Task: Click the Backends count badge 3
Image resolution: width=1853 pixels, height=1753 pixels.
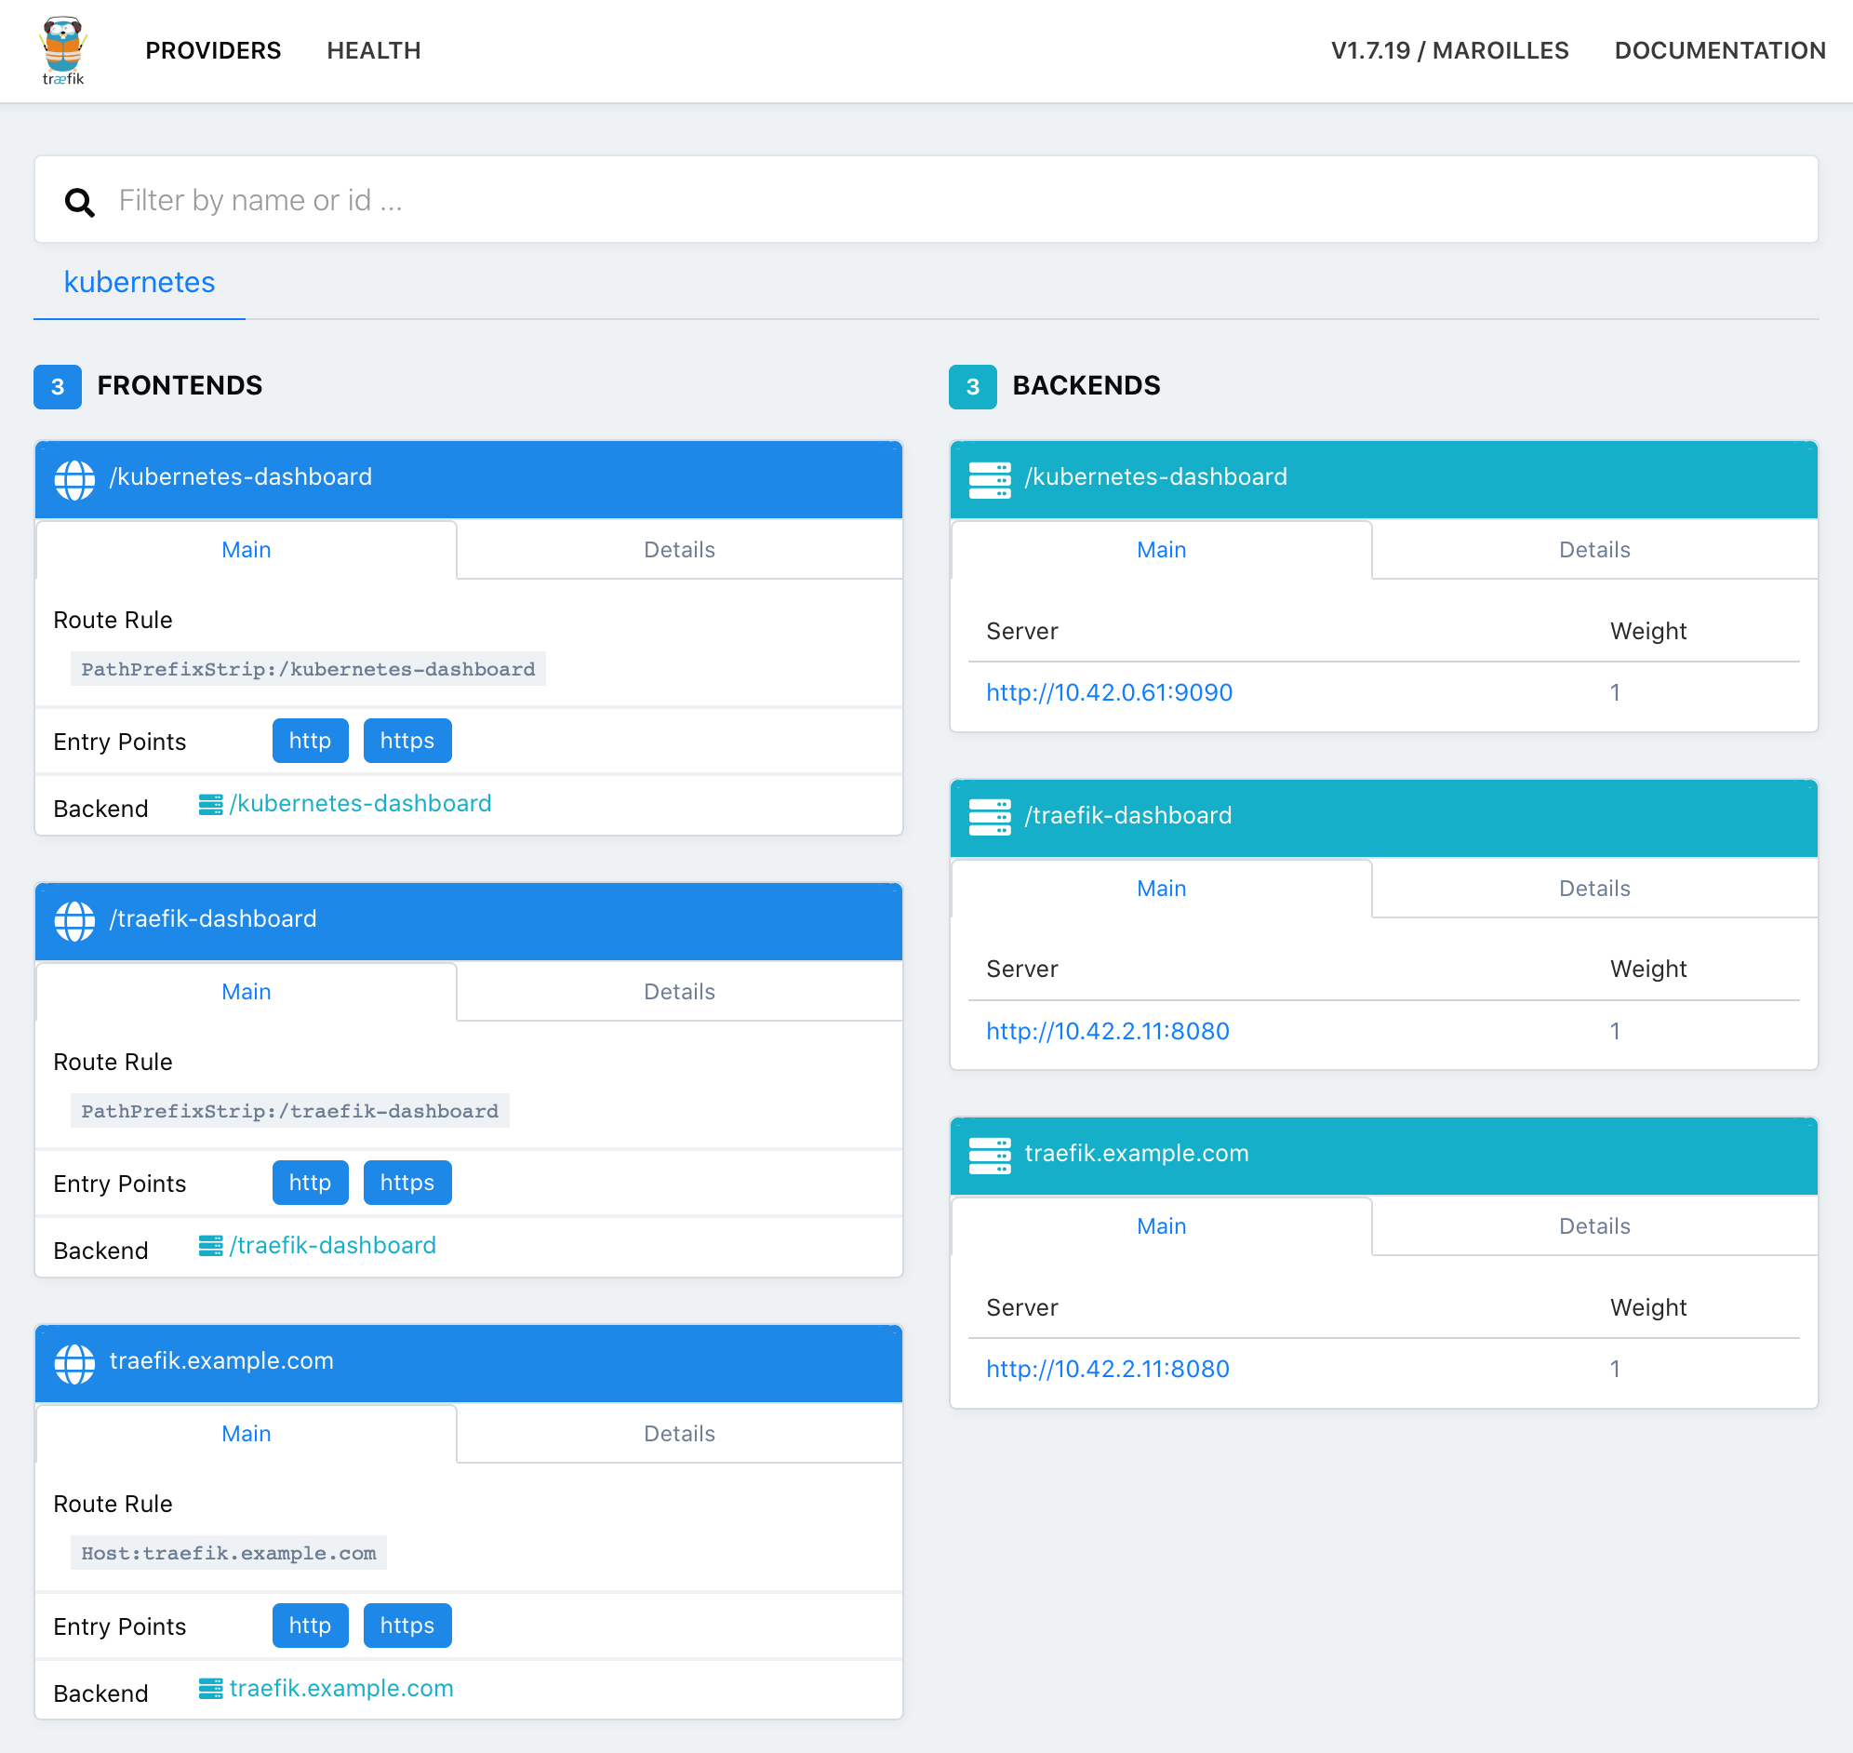Action: [973, 387]
